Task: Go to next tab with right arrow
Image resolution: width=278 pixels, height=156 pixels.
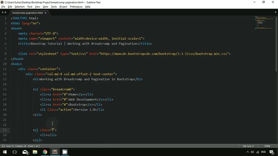Action: [x=6, y=13]
